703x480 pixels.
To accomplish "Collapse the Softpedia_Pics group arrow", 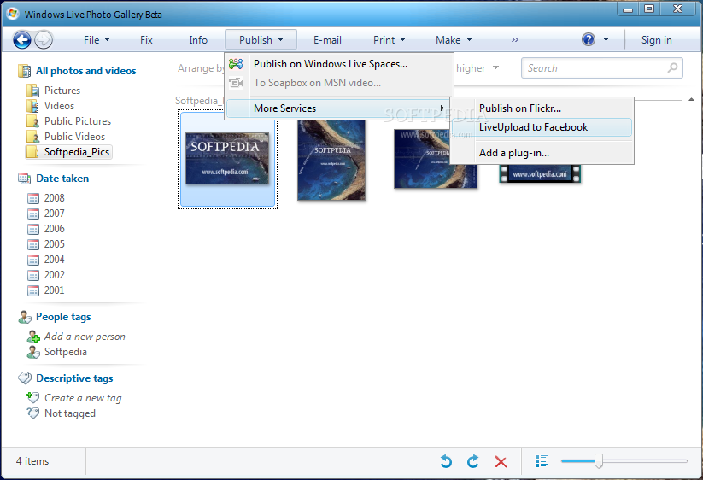I will click(691, 99).
